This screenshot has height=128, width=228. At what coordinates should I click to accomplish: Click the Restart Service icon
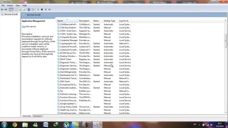point(50,10)
